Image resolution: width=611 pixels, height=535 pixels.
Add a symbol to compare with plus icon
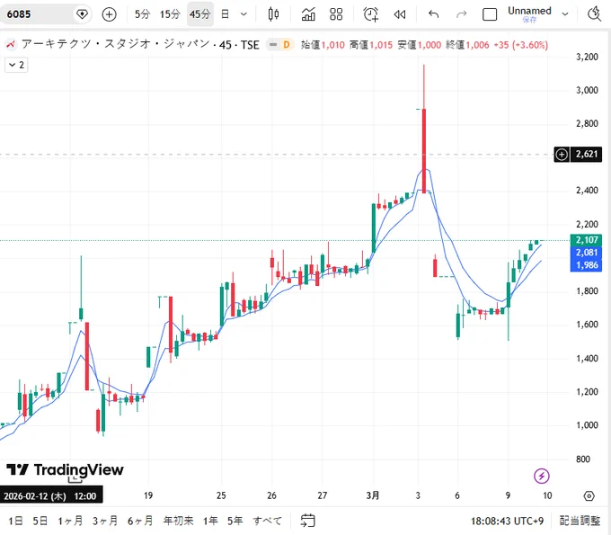click(x=109, y=14)
